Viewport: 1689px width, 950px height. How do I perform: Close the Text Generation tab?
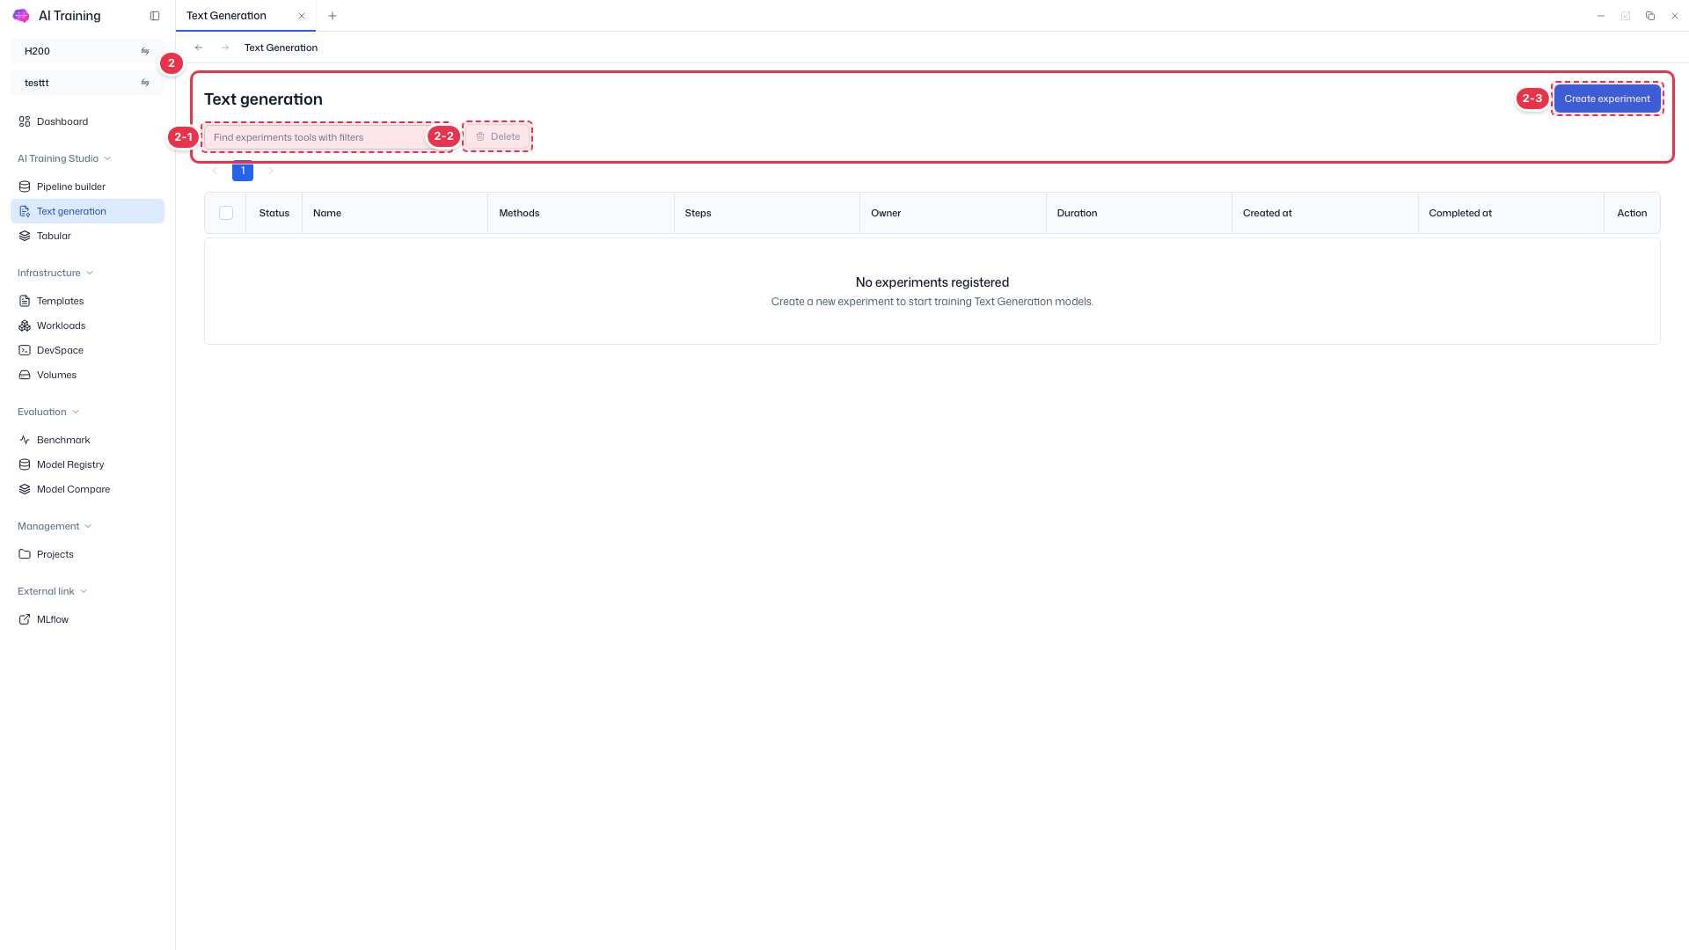[302, 16]
